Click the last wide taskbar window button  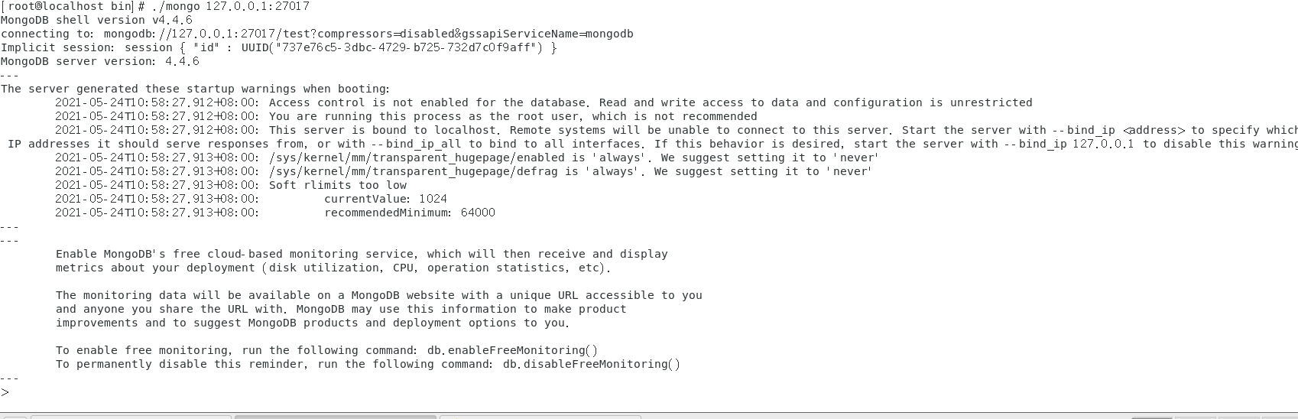click(540, 417)
